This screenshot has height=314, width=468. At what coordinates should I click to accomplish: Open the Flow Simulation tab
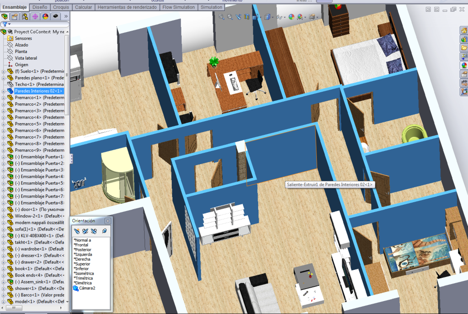click(179, 7)
